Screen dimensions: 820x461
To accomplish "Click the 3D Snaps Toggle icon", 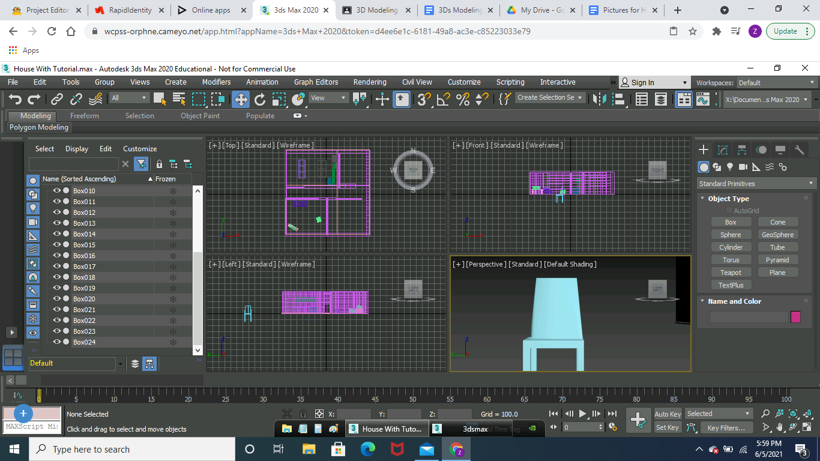I will [x=424, y=99].
